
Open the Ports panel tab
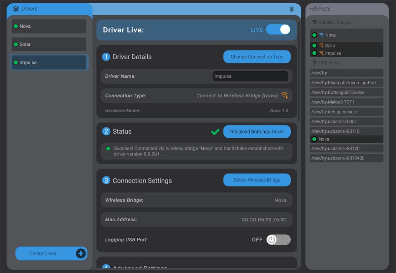347,9
